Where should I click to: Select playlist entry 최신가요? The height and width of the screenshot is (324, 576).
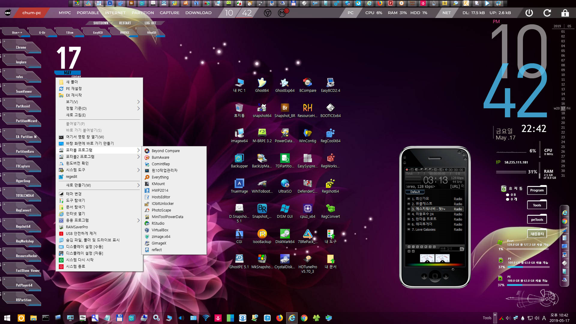[435, 199]
